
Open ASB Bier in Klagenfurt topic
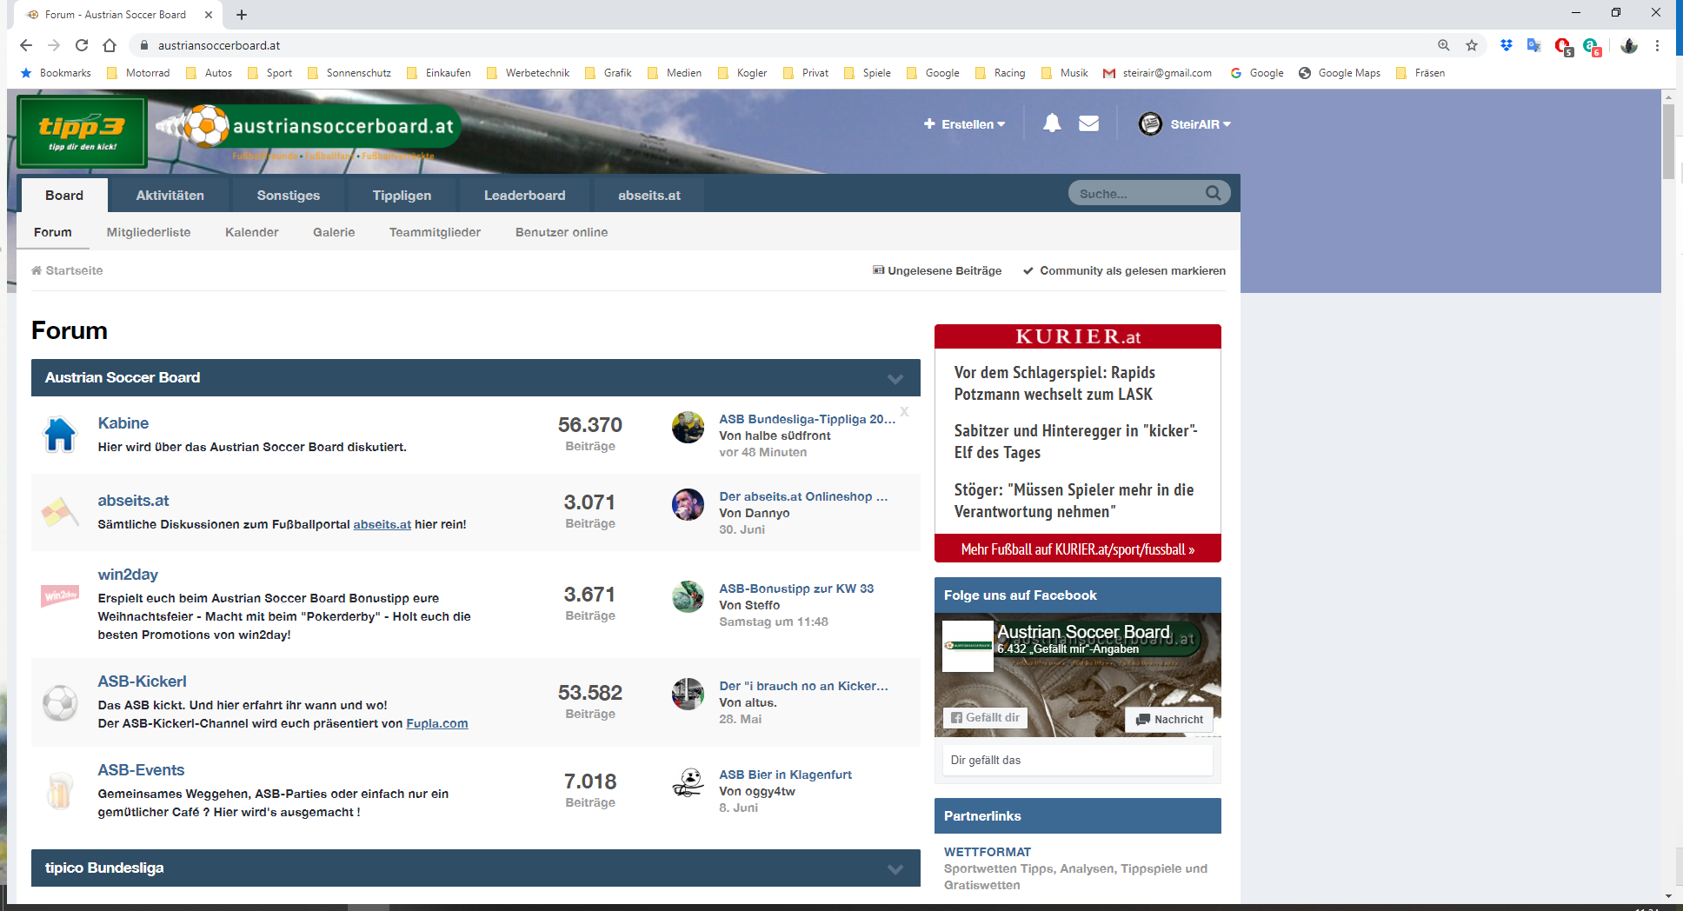point(786,775)
